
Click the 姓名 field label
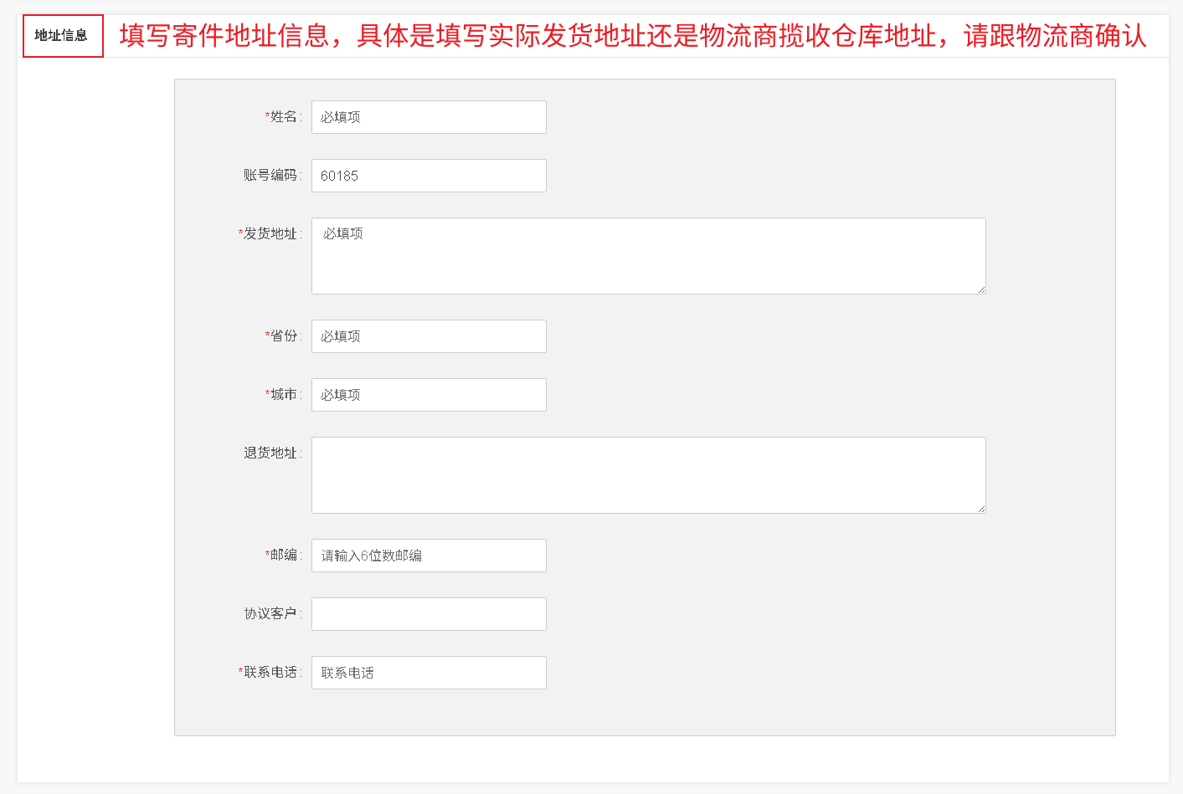coord(284,117)
